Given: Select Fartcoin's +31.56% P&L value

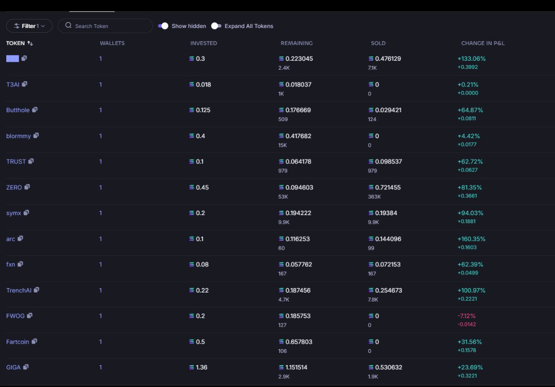Looking at the screenshot, I should click(x=470, y=342).
